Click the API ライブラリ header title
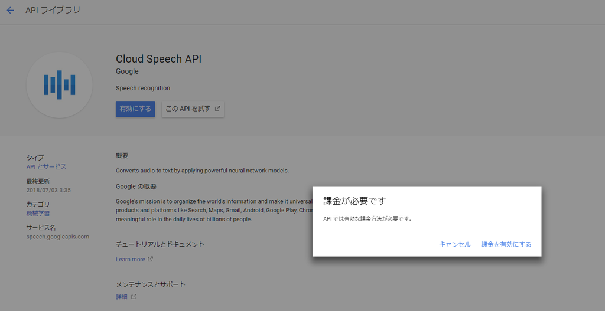Viewport: 605px width, 311px height. 53,11
